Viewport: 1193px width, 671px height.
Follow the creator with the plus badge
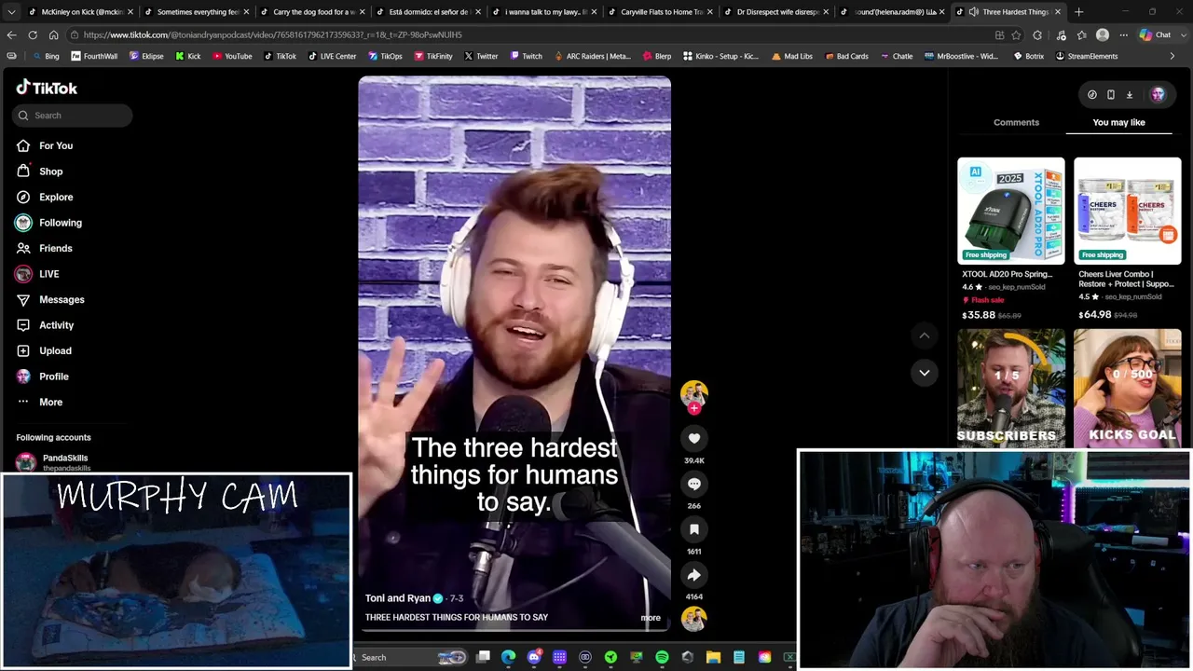click(x=694, y=408)
